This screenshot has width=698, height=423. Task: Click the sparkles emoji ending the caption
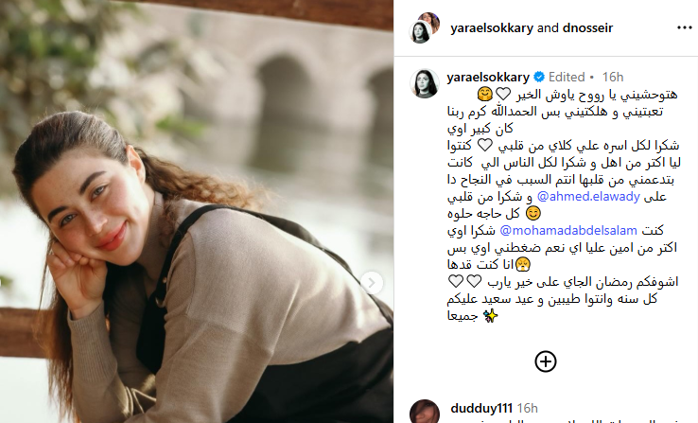tap(491, 316)
